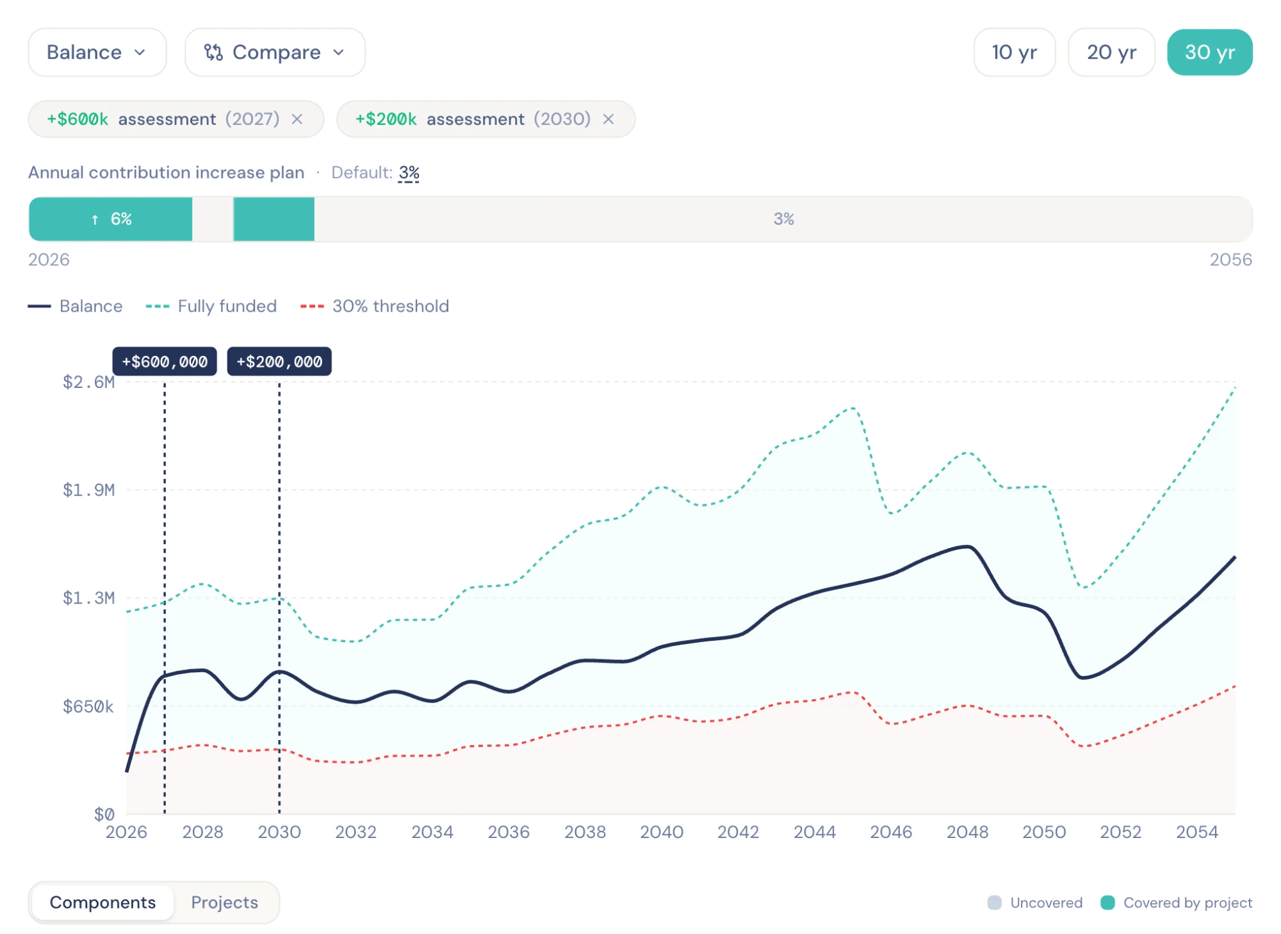Remove the +$600k assessment (2027) chip
The image size is (1281, 934).
(297, 119)
